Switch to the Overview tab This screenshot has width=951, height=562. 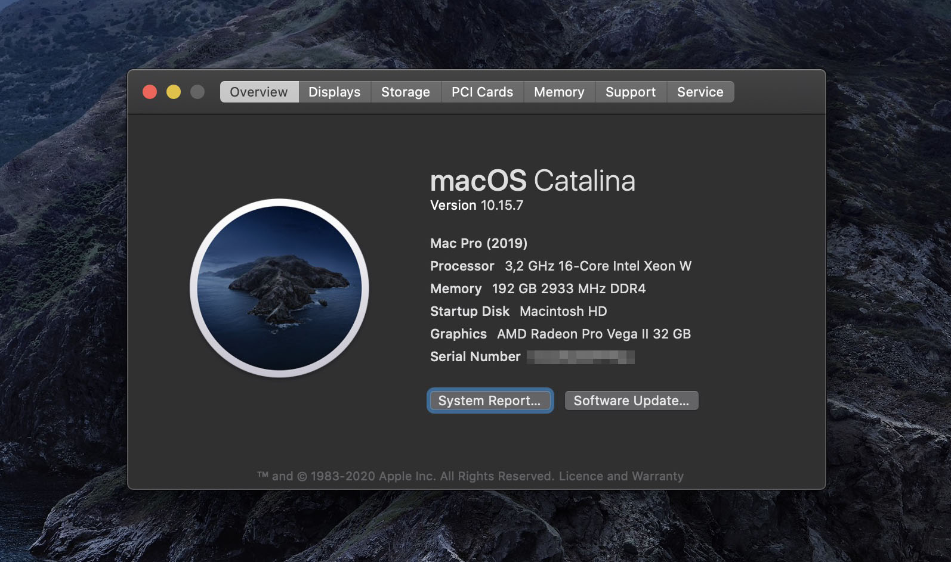coord(259,92)
